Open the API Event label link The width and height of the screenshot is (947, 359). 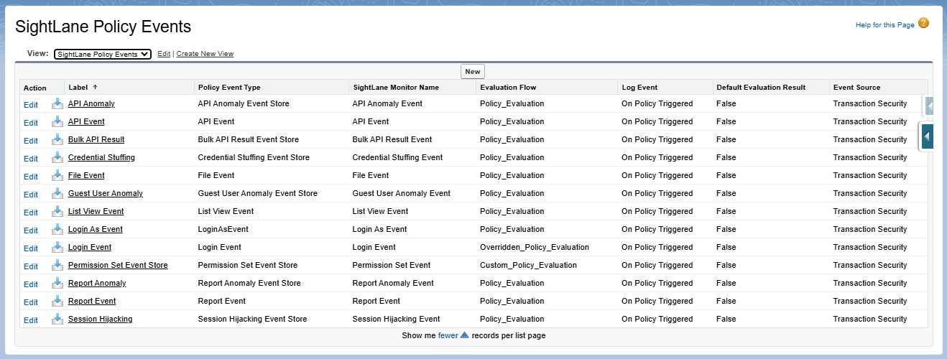tap(86, 121)
